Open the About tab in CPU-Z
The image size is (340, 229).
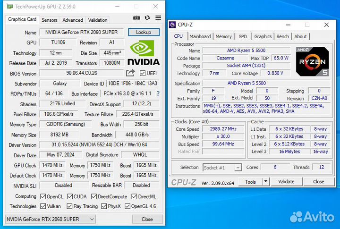pos(300,36)
